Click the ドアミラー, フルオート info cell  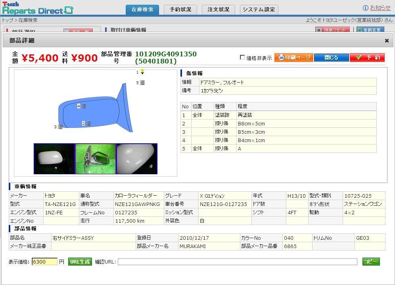tap(288, 82)
